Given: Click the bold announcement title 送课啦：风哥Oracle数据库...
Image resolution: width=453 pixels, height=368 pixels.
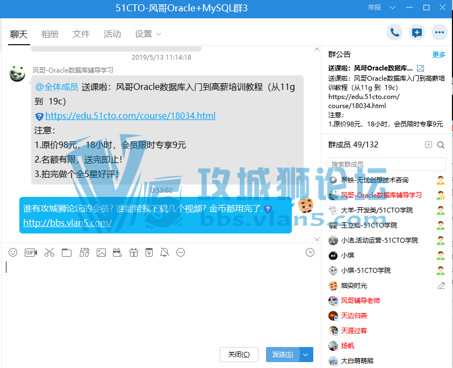Looking at the screenshot, I should click(370, 68).
